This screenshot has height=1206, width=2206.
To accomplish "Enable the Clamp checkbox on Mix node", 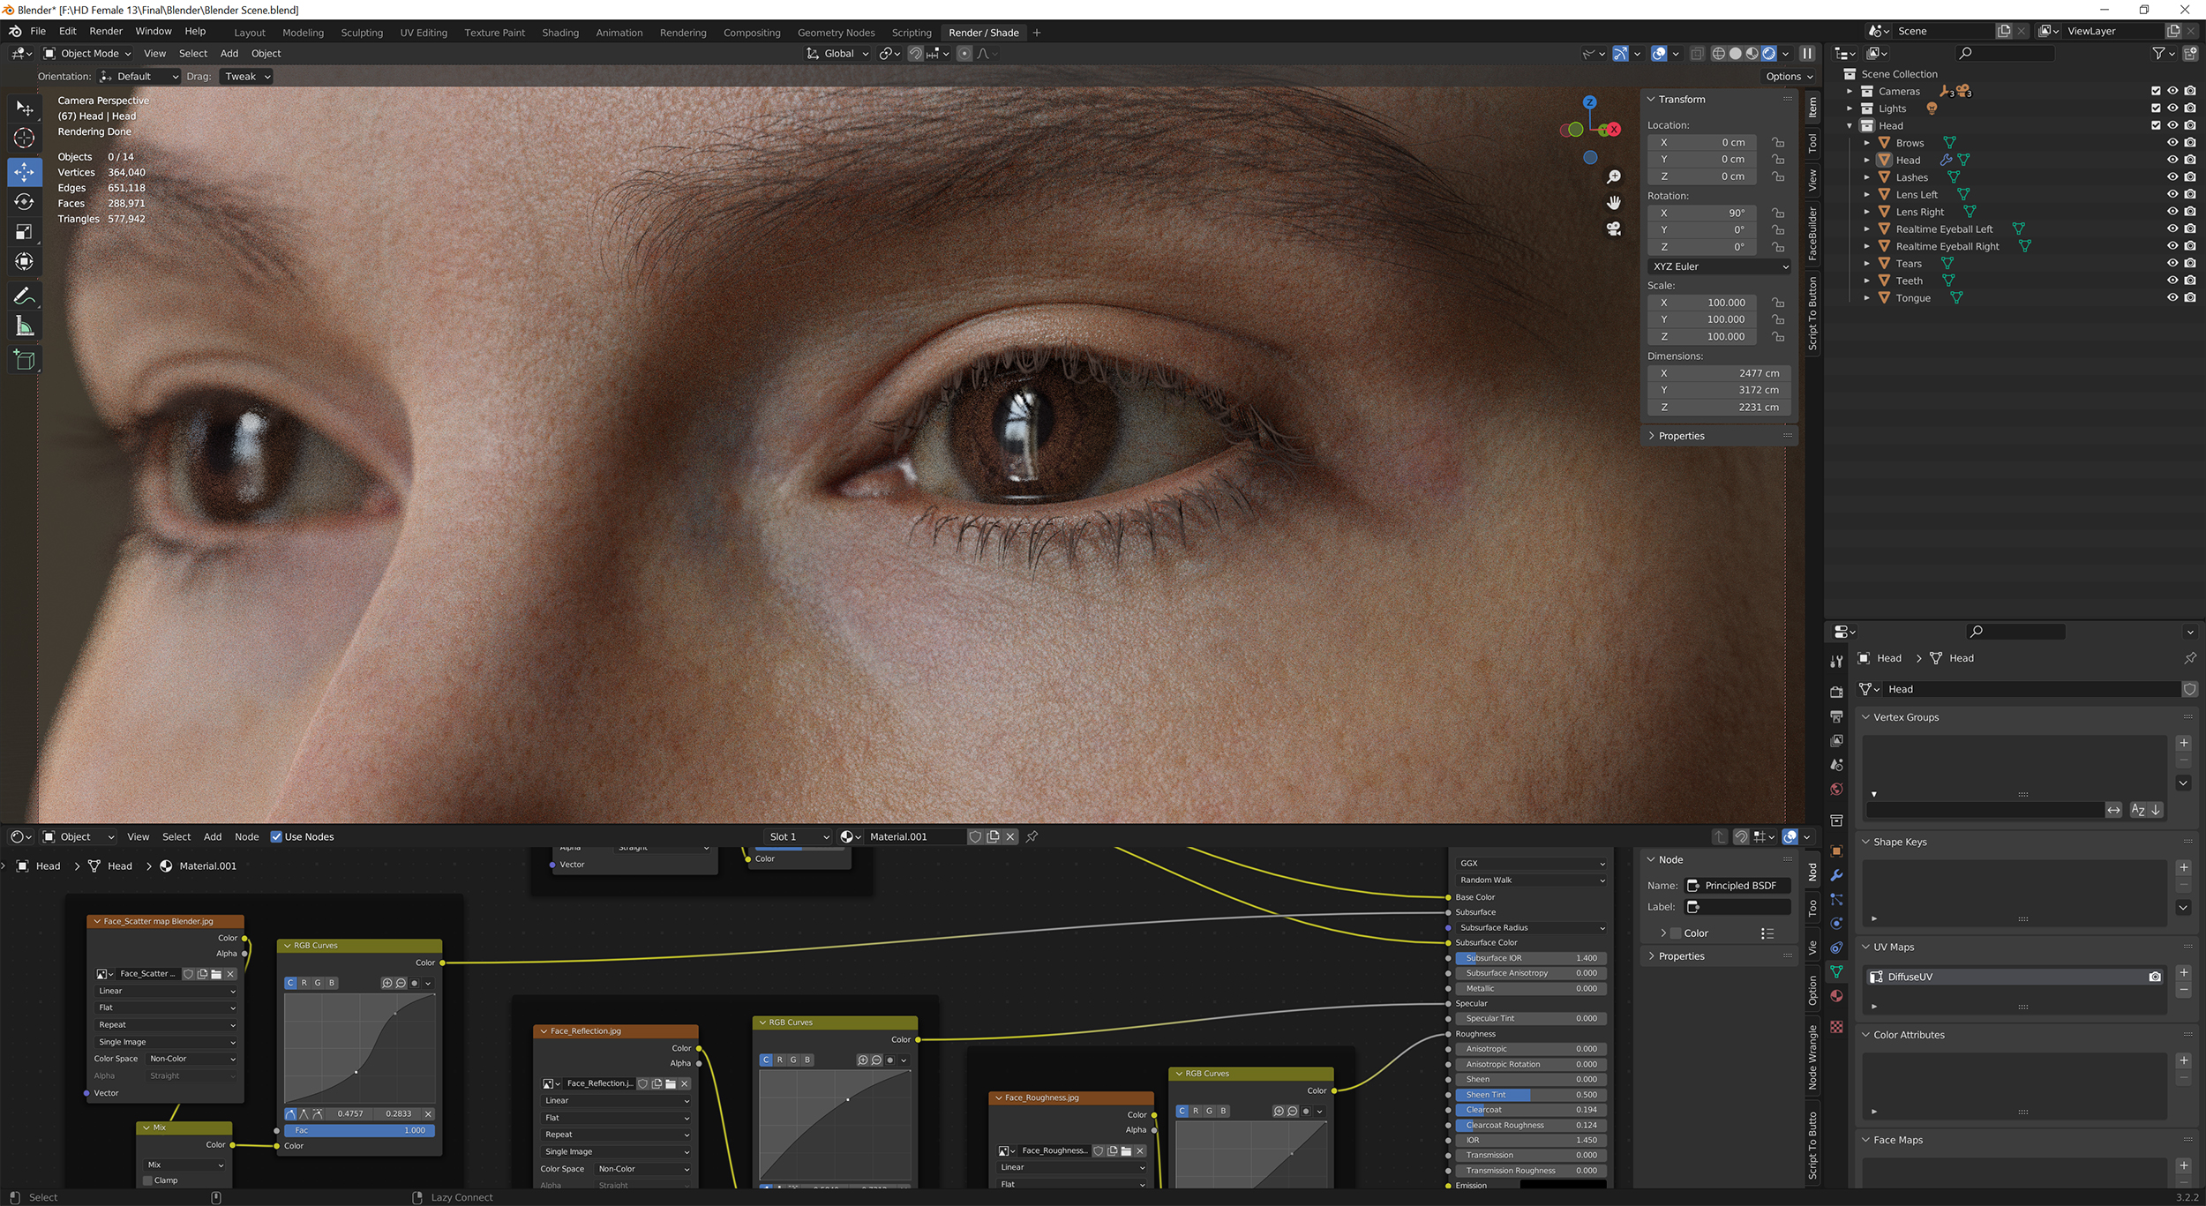I will pos(148,1180).
